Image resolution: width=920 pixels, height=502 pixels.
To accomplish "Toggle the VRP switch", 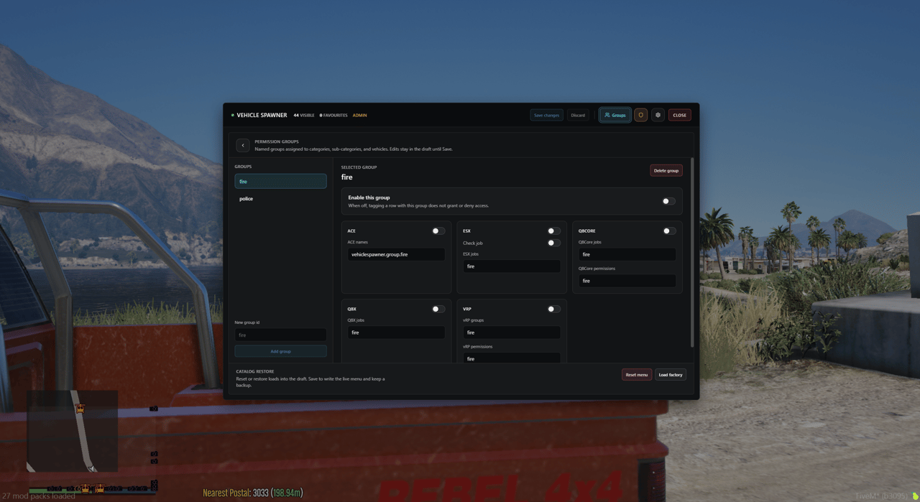I will pyautogui.click(x=553, y=309).
